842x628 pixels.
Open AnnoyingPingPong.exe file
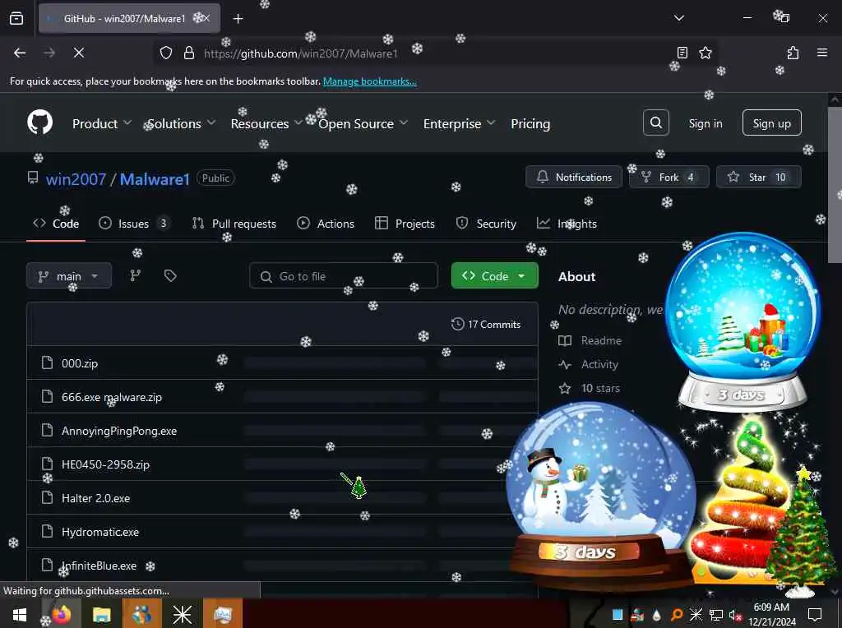point(119,431)
